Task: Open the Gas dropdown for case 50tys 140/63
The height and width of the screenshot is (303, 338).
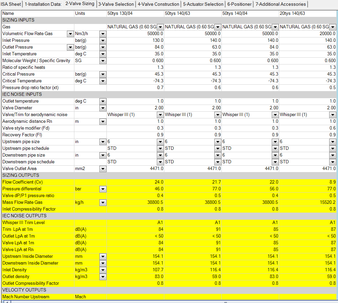Action: pos(218,27)
